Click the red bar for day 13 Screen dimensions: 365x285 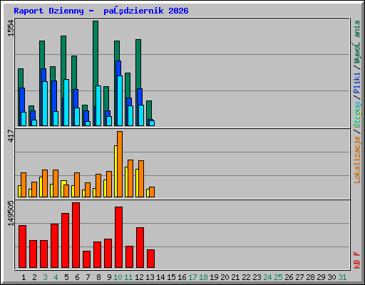pyautogui.click(x=150, y=259)
